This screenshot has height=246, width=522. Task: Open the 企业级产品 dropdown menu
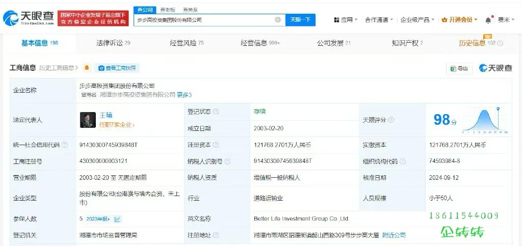pos(417,20)
